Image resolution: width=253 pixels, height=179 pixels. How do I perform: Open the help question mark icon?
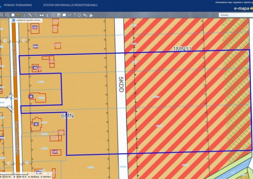pyautogui.click(x=74, y=15)
